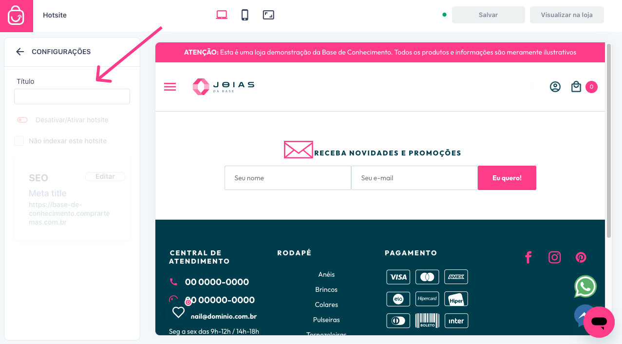This screenshot has width=622, height=344.
Task: Click the Mastercard payment icon
Action: click(x=427, y=277)
